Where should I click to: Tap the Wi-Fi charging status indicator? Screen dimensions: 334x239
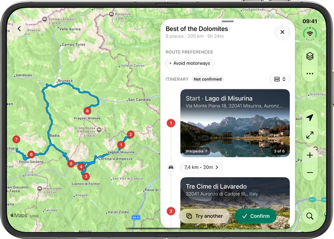(310, 33)
